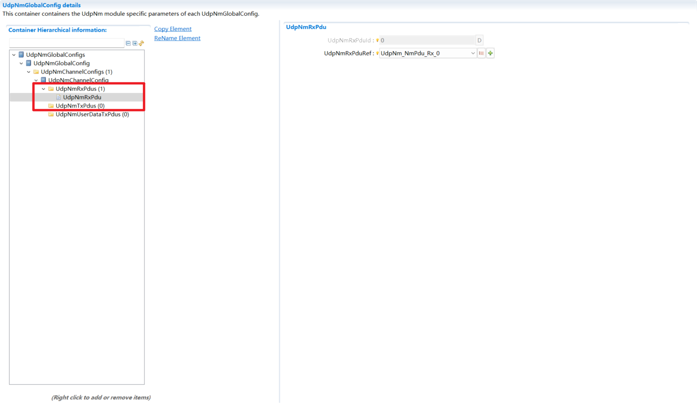
Task: Click the red list icon beside UdpNmRxPduRef
Action: coord(481,53)
